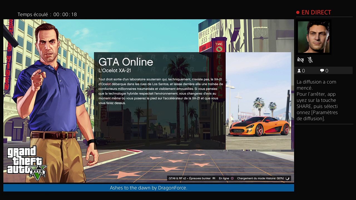Click the Temps écoulé timer 00:00:18
The image size is (356, 200).
click(x=47, y=14)
